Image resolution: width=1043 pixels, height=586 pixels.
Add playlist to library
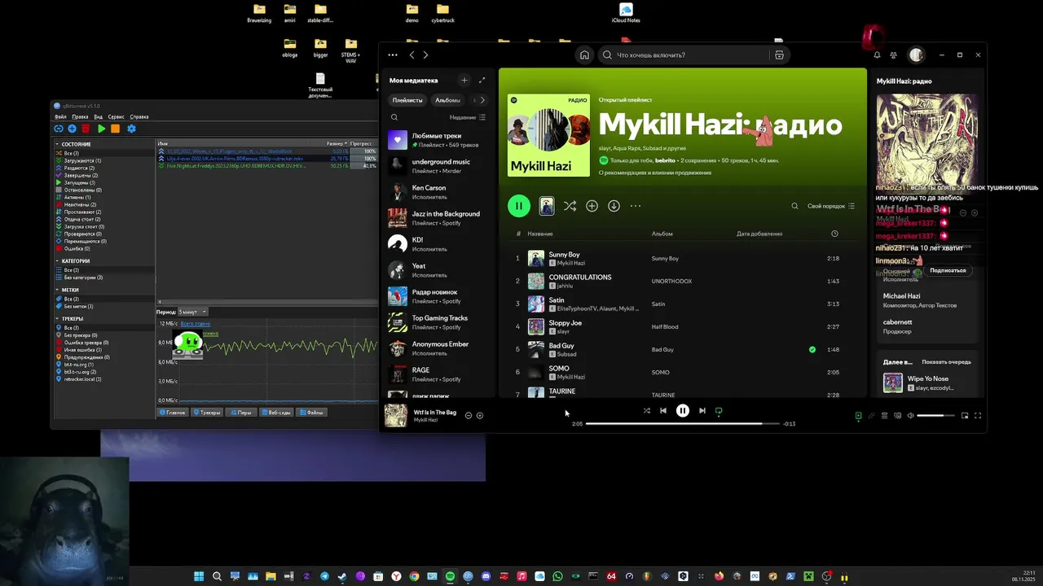point(592,206)
